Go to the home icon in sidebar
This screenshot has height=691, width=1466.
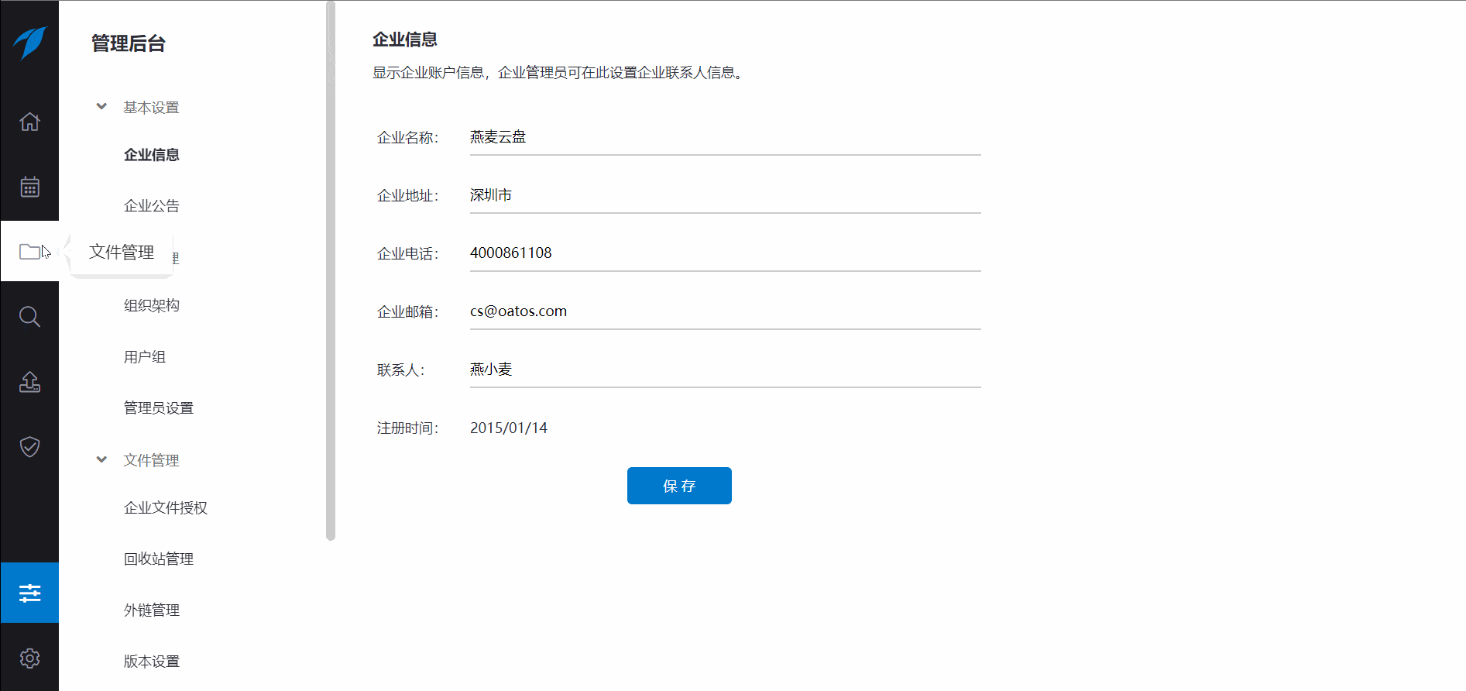tap(29, 122)
